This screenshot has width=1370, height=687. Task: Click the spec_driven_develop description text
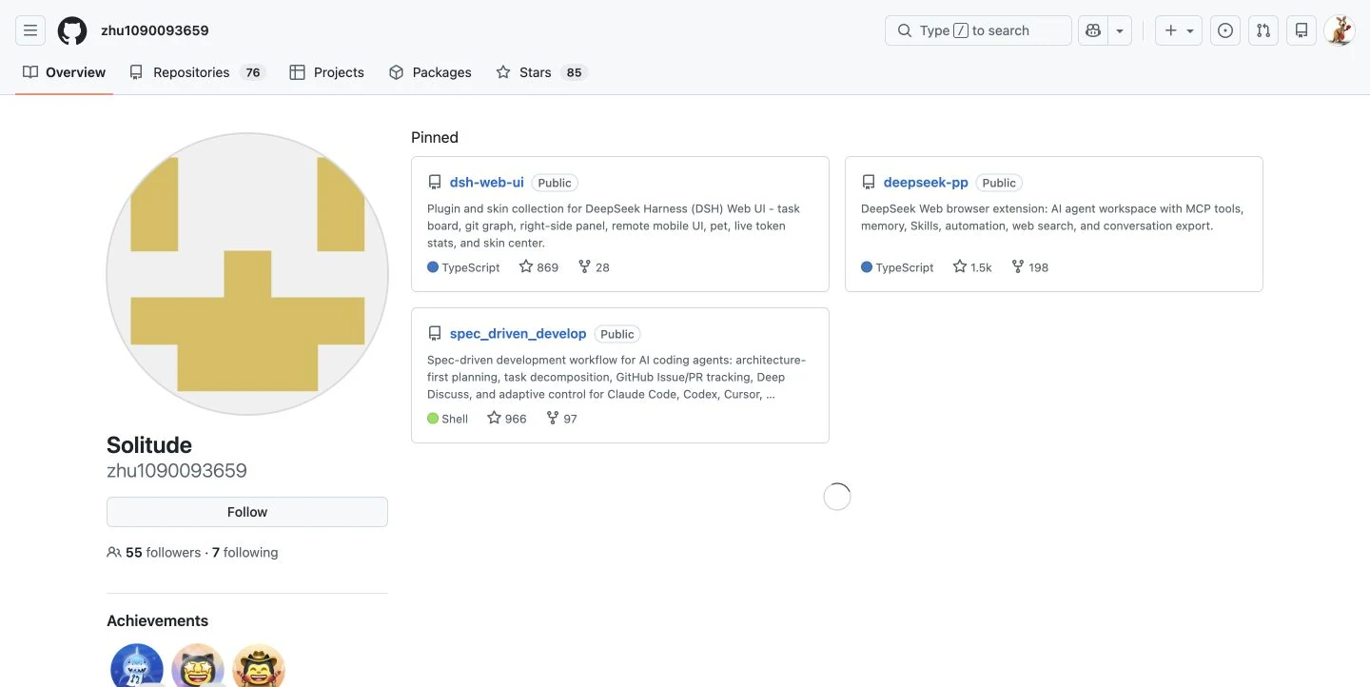click(616, 377)
